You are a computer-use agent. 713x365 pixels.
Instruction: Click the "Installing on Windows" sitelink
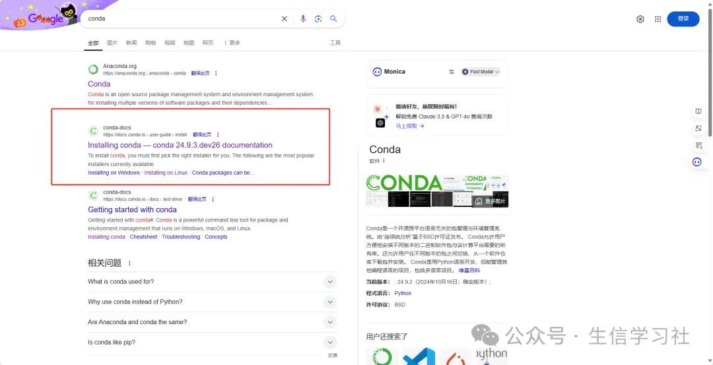pyautogui.click(x=114, y=173)
